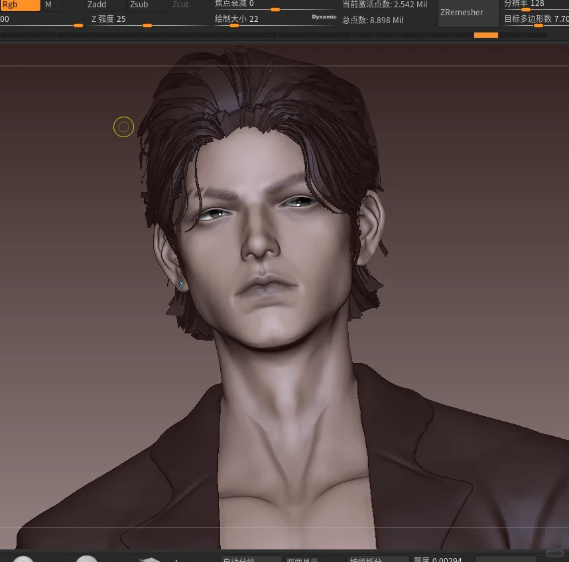Click the 自动分组 auto groups button

pyautogui.click(x=251, y=559)
